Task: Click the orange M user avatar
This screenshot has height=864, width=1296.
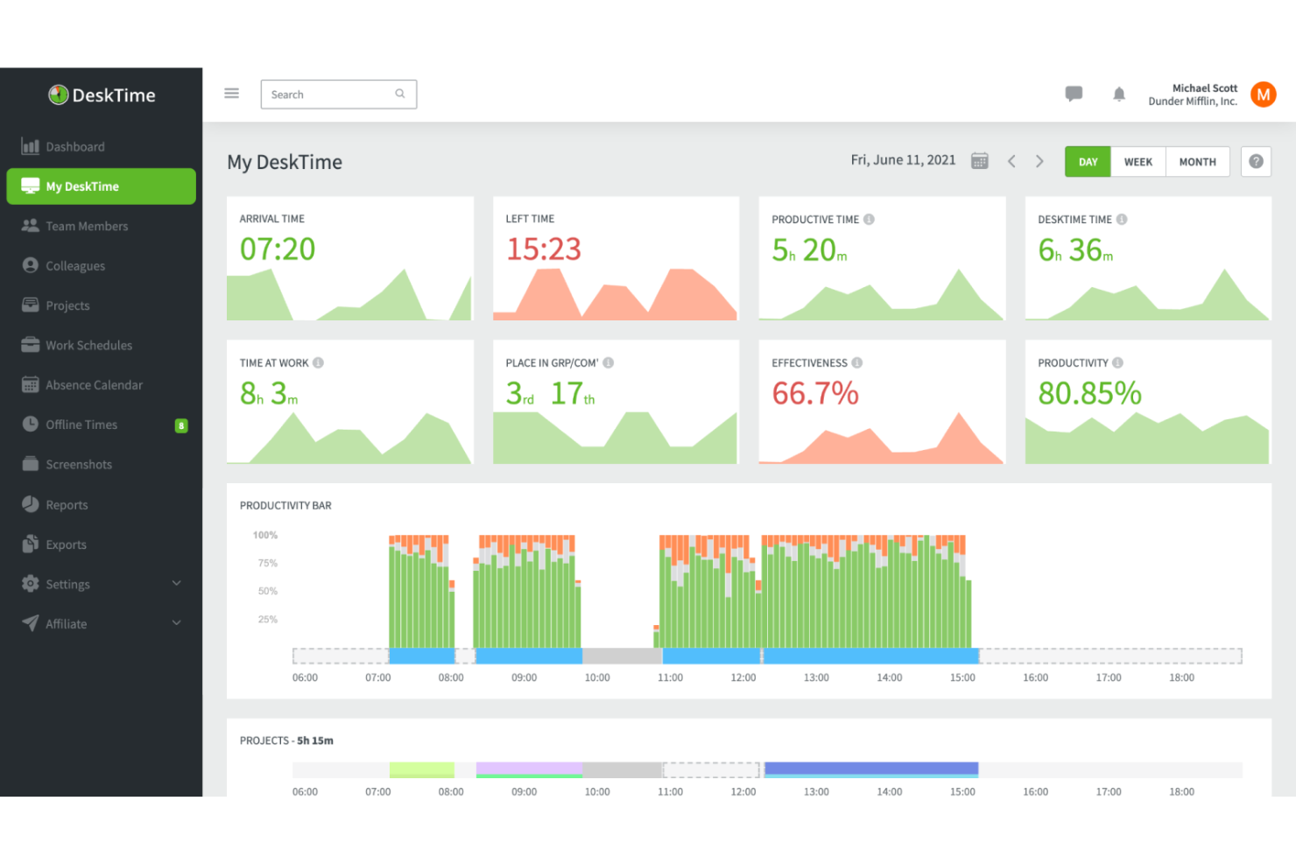Action: coord(1263,95)
